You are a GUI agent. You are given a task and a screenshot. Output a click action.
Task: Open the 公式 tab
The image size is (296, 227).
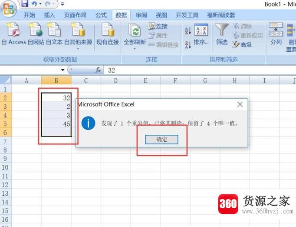tap(101, 15)
